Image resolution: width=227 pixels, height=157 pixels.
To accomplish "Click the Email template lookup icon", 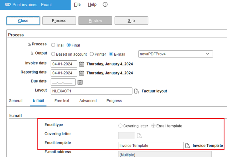I will pos(188,146).
